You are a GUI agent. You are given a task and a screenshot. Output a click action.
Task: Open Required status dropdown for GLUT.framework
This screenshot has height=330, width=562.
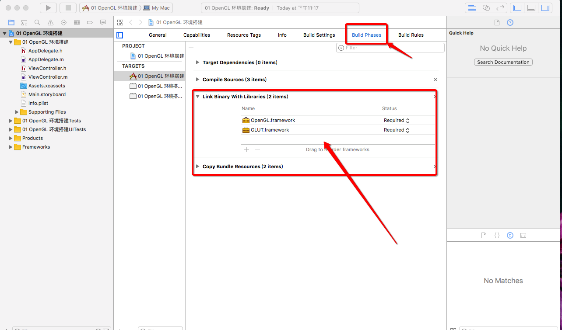pyautogui.click(x=397, y=130)
